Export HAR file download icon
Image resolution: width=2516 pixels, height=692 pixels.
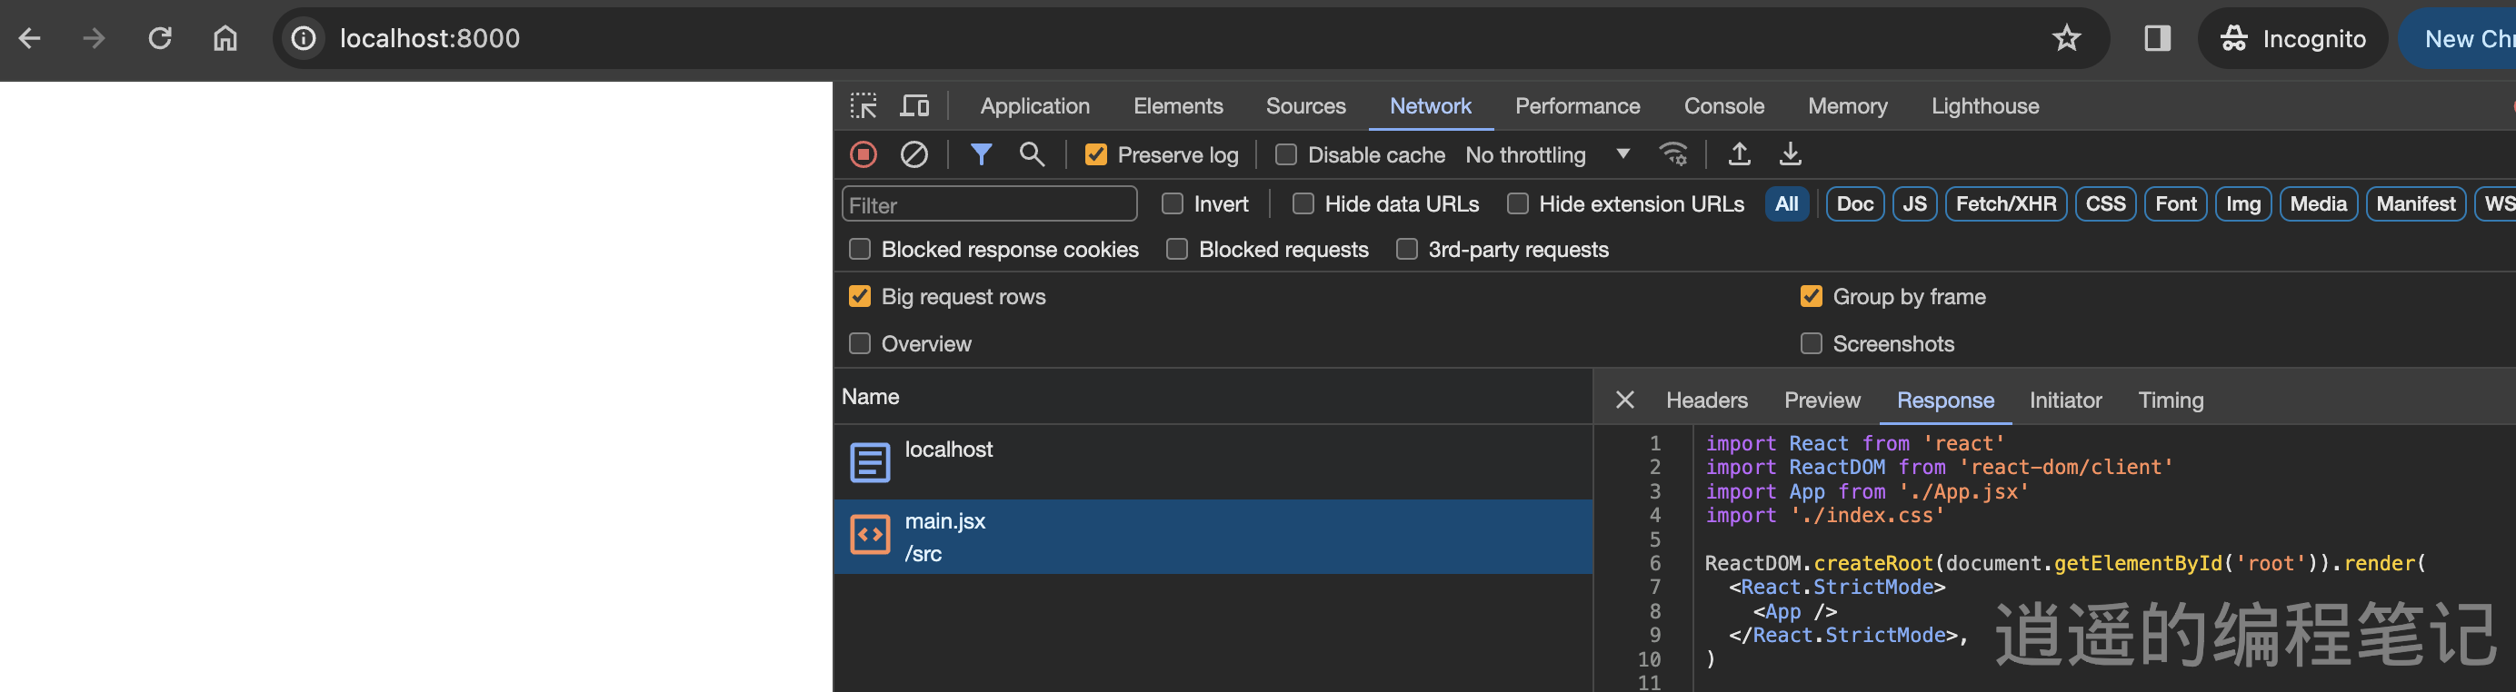coord(1791,154)
